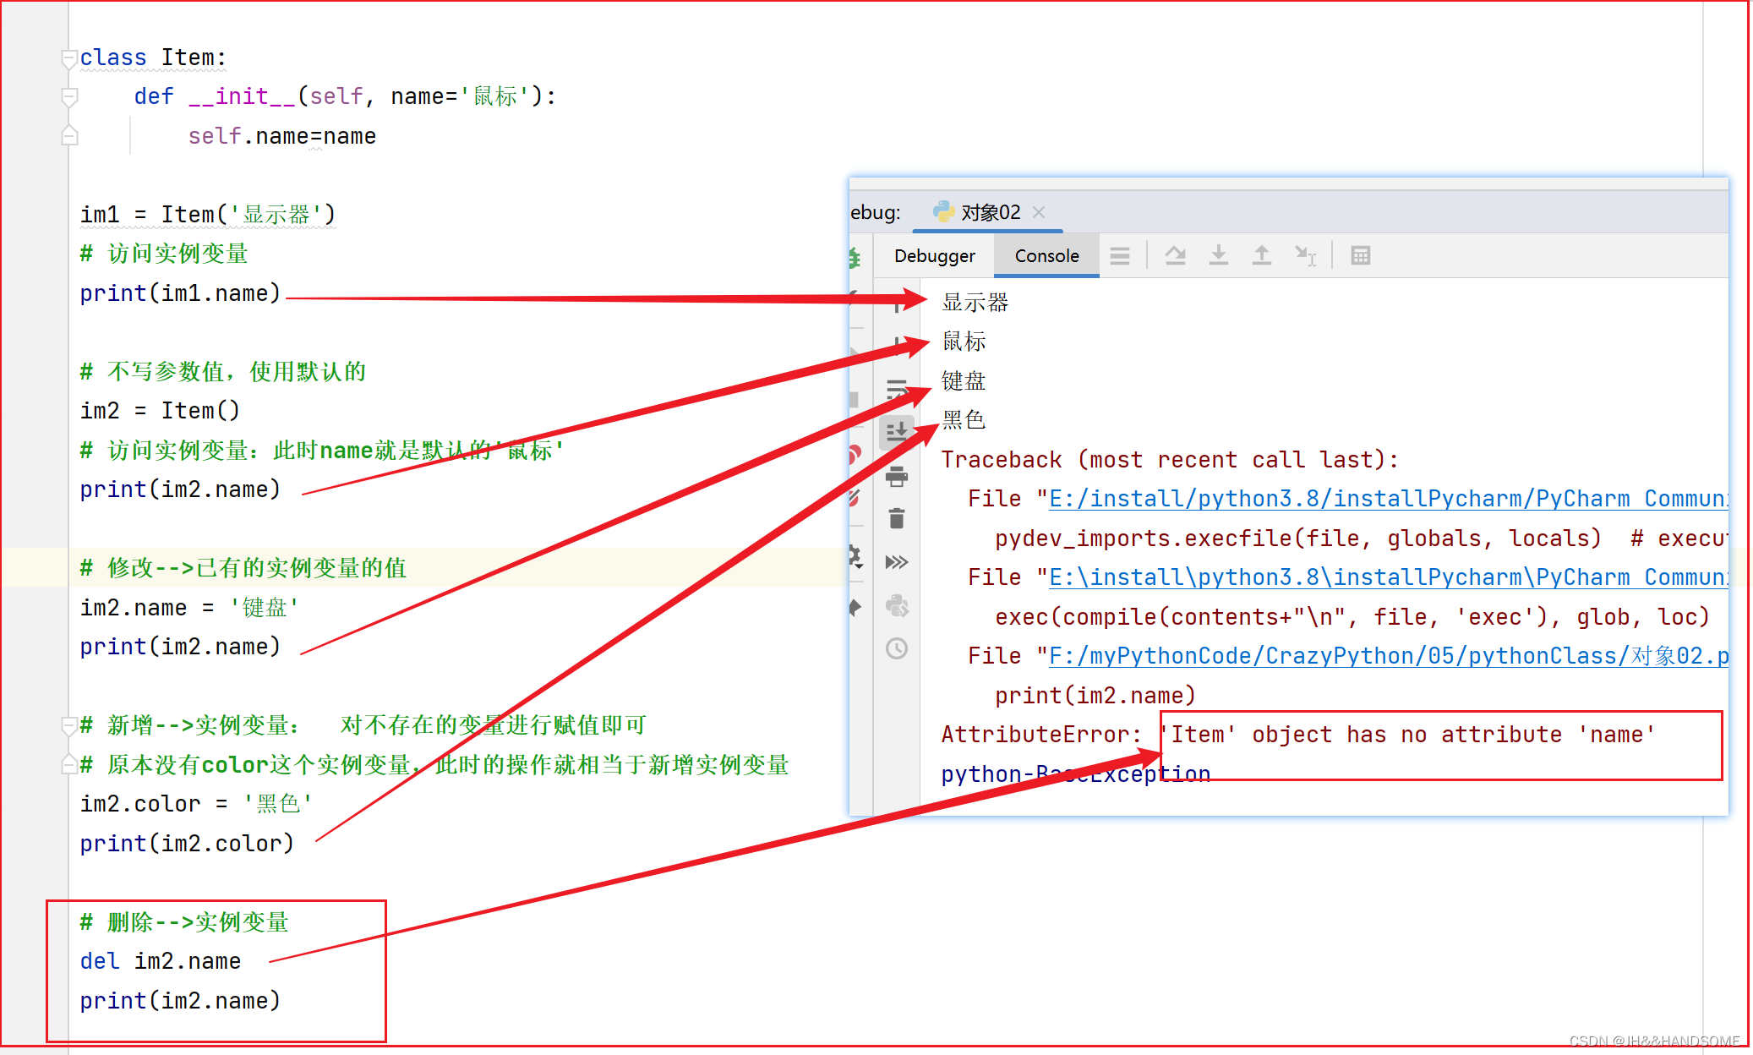Click the Step Out upload-arrow icon
This screenshot has height=1055, width=1753.
coord(1261,255)
